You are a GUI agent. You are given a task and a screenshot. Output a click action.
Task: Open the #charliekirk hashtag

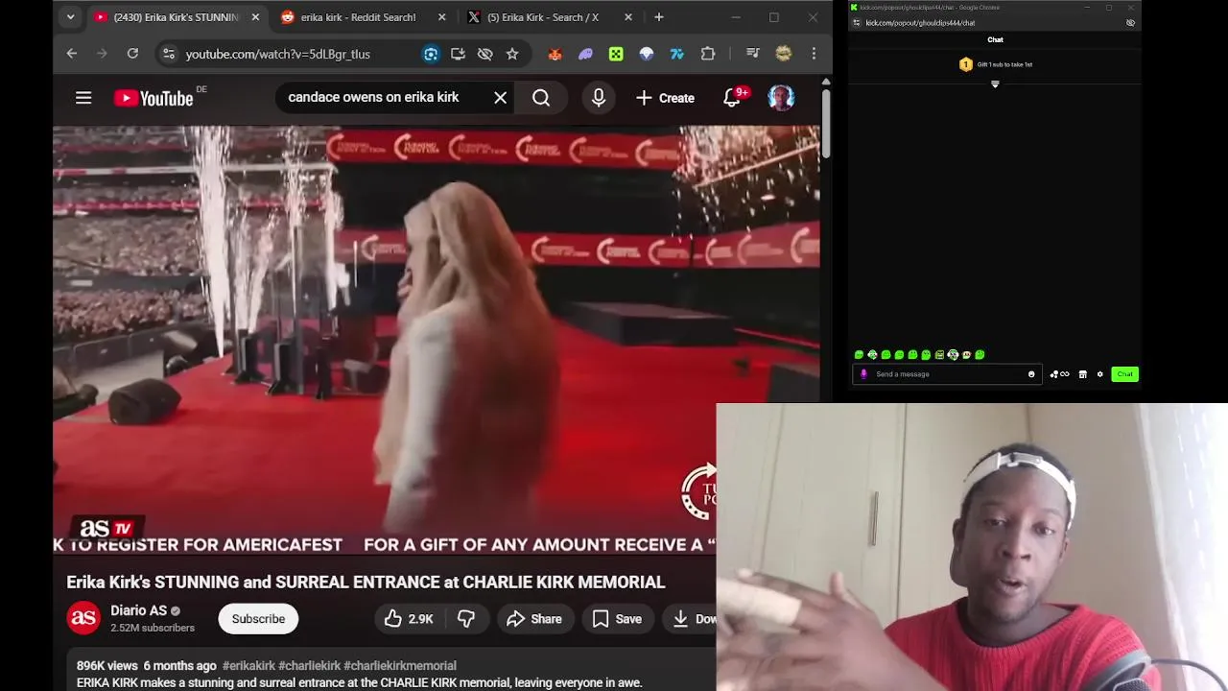click(309, 665)
